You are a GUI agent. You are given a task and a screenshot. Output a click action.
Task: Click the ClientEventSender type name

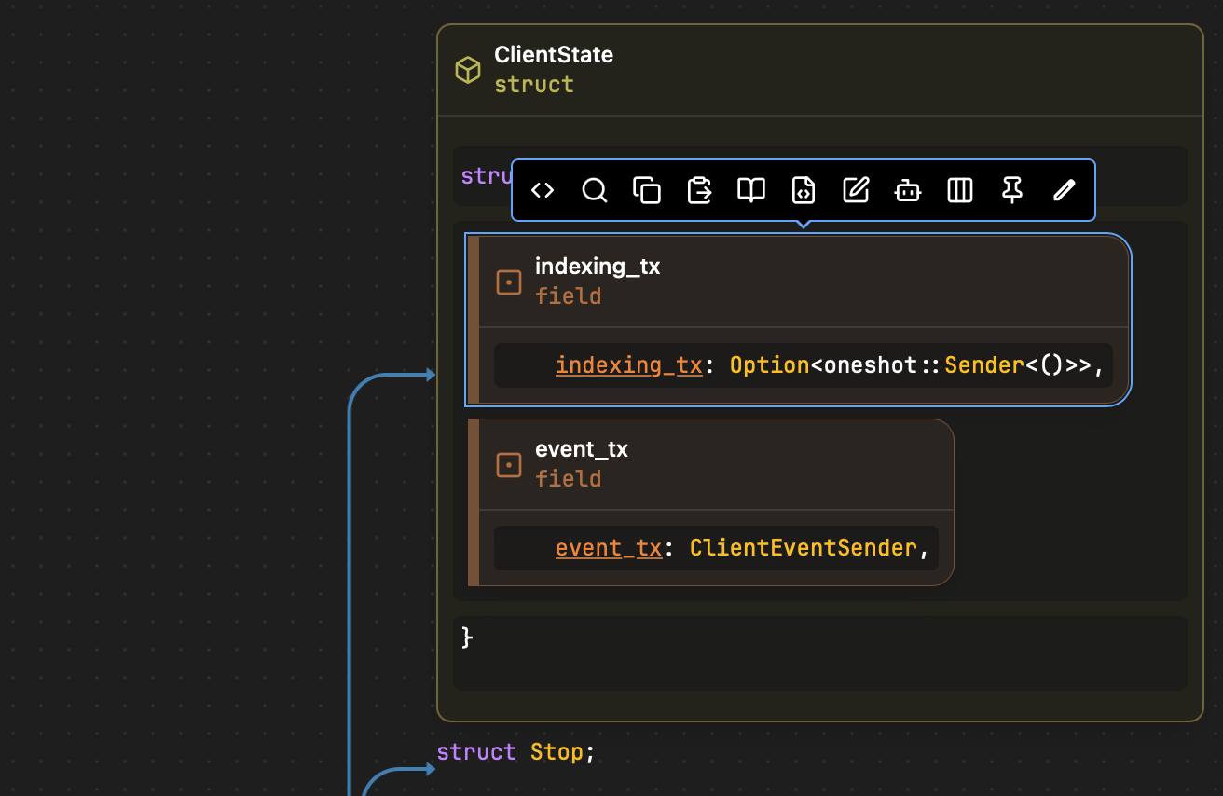click(x=803, y=548)
